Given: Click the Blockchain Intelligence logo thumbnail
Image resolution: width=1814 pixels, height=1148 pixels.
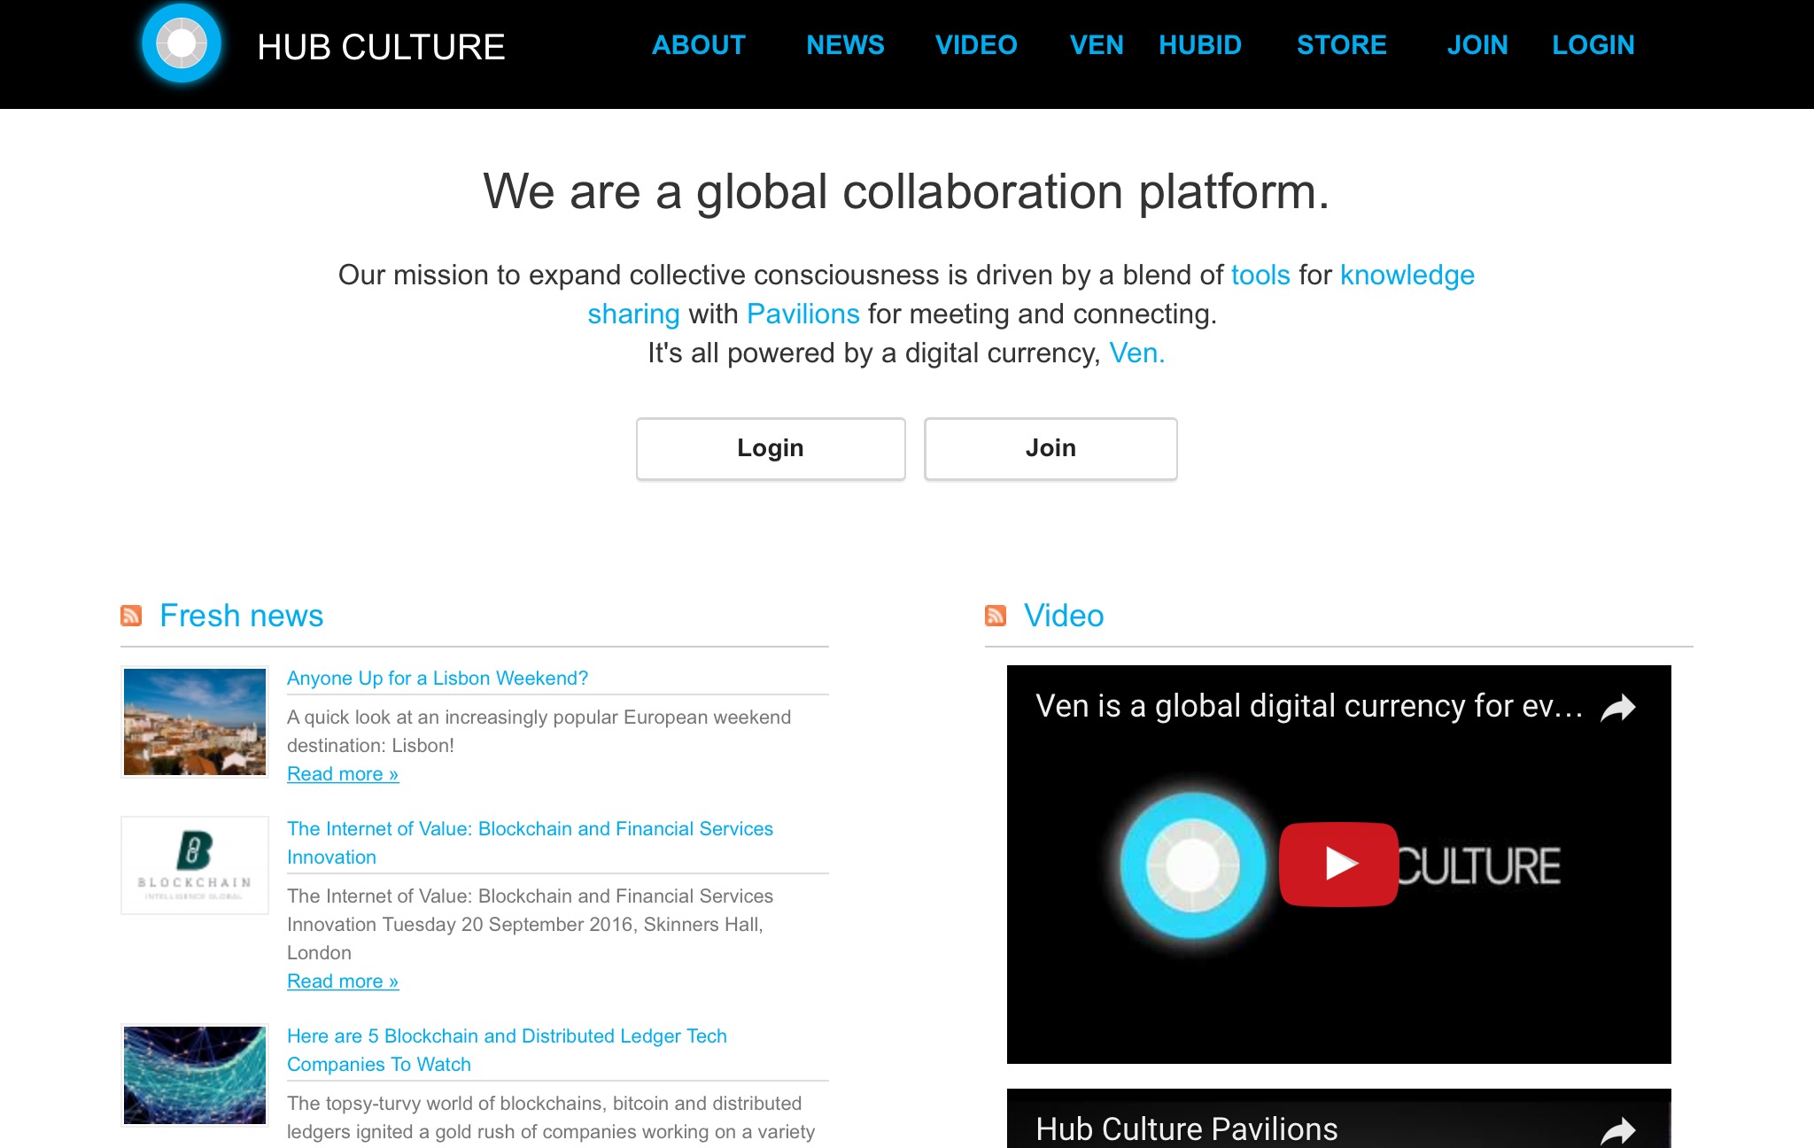Looking at the screenshot, I should pos(195,865).
